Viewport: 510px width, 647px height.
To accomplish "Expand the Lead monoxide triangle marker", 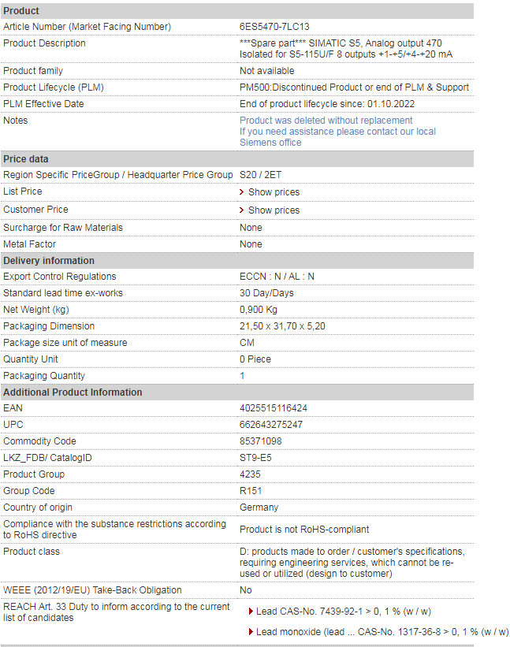I will tap(251, 632).
